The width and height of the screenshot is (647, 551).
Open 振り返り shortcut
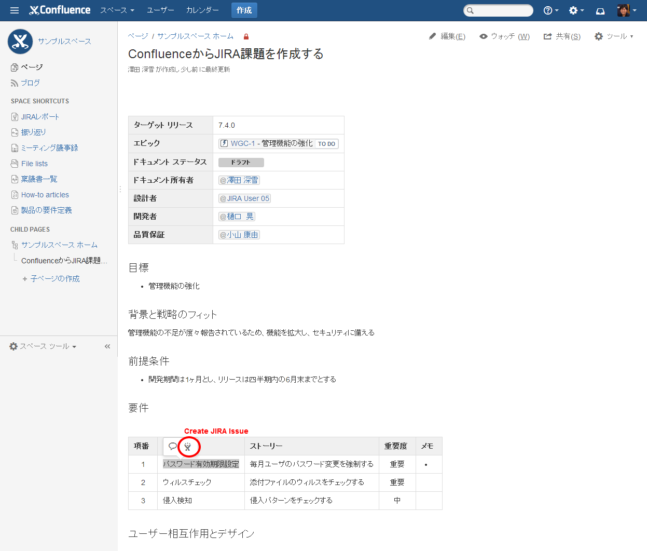34,132
